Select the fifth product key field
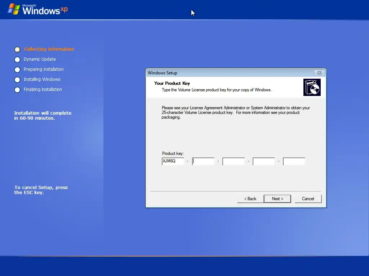Image resolution: width=369 pixels, height=276 pixels. (294, 161)
